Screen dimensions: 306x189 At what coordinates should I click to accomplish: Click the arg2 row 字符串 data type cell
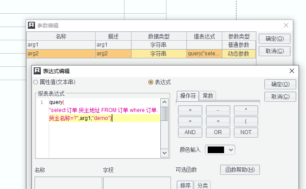(x=159, y=54)
